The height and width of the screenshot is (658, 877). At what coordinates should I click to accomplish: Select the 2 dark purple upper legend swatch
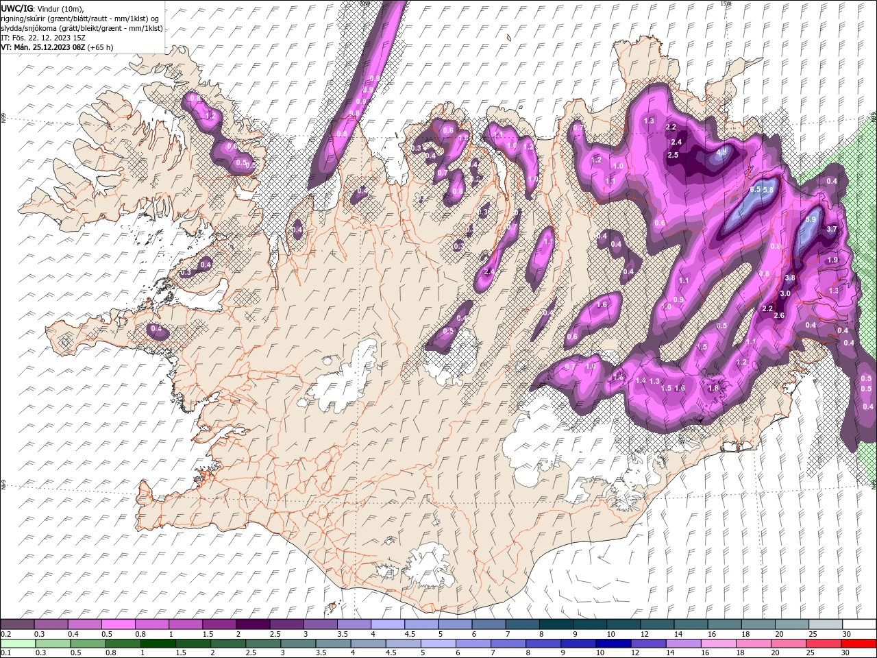[x=253, y=624]
